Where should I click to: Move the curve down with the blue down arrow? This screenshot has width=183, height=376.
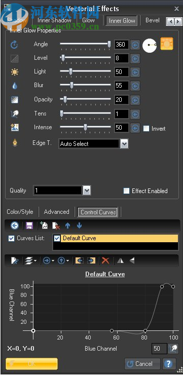tap(80, 225)
